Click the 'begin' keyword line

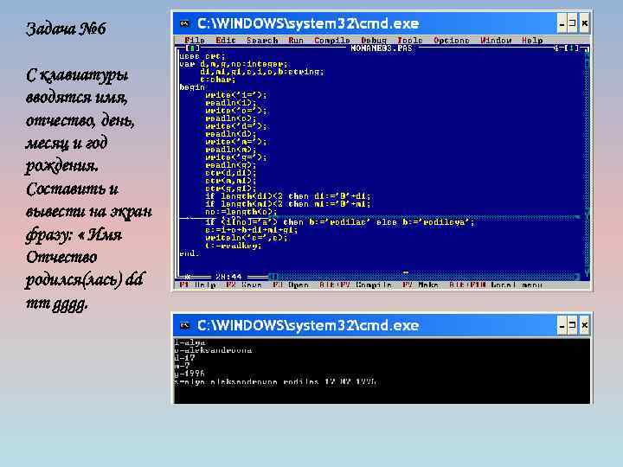click(x=192, y=87)
